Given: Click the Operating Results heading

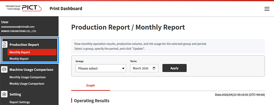Looking at the screenshot, I should click(92, 101).
